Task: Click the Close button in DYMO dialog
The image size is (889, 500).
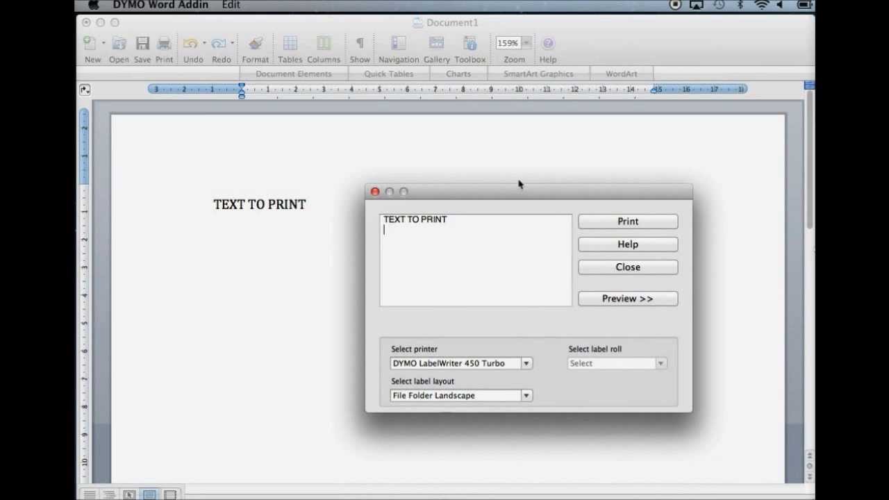Action: pyautogui.click(x=628, y=267)
